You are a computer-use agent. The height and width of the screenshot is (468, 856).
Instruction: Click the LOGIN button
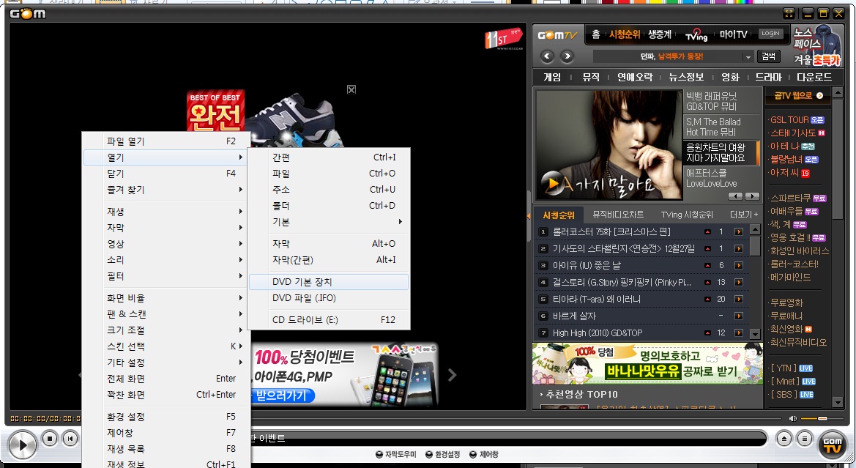pos(770,34)
